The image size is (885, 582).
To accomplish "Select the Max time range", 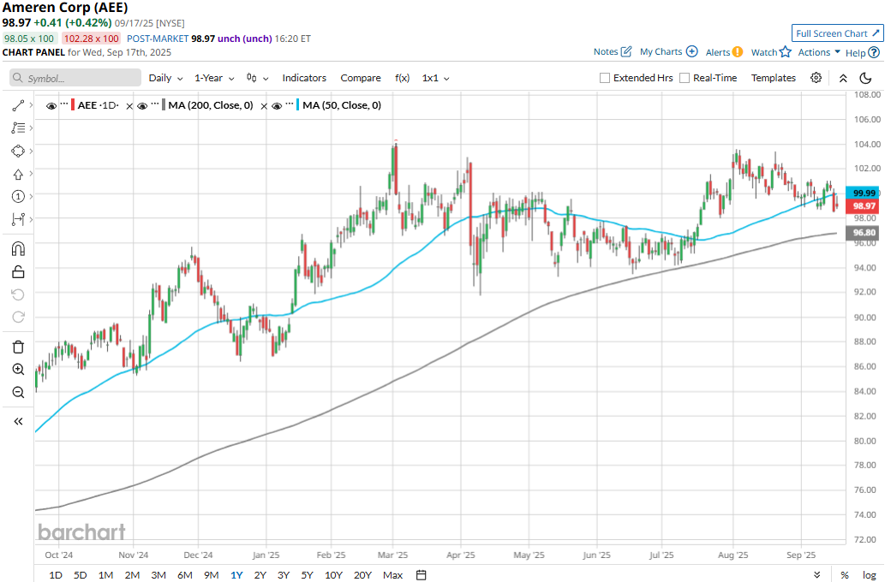I will [x=393, y=574].
